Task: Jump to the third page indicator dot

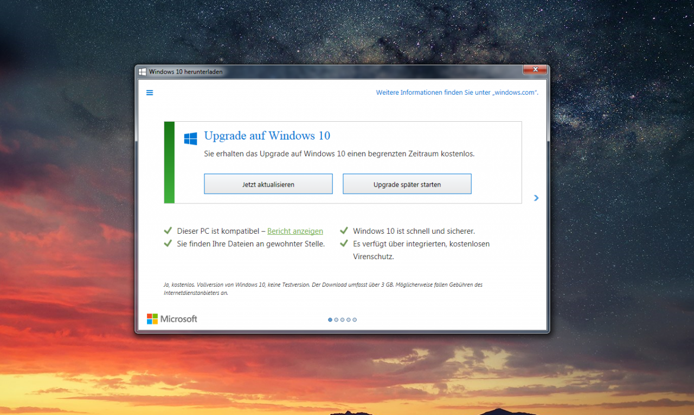Action: click(342, 320)
